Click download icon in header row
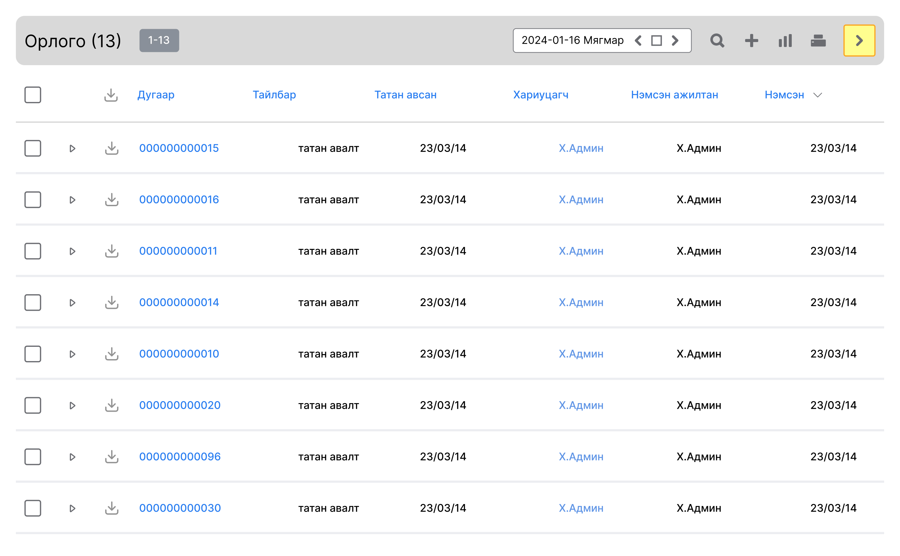Viewport: 900px width, 556px height. (111, 95)
